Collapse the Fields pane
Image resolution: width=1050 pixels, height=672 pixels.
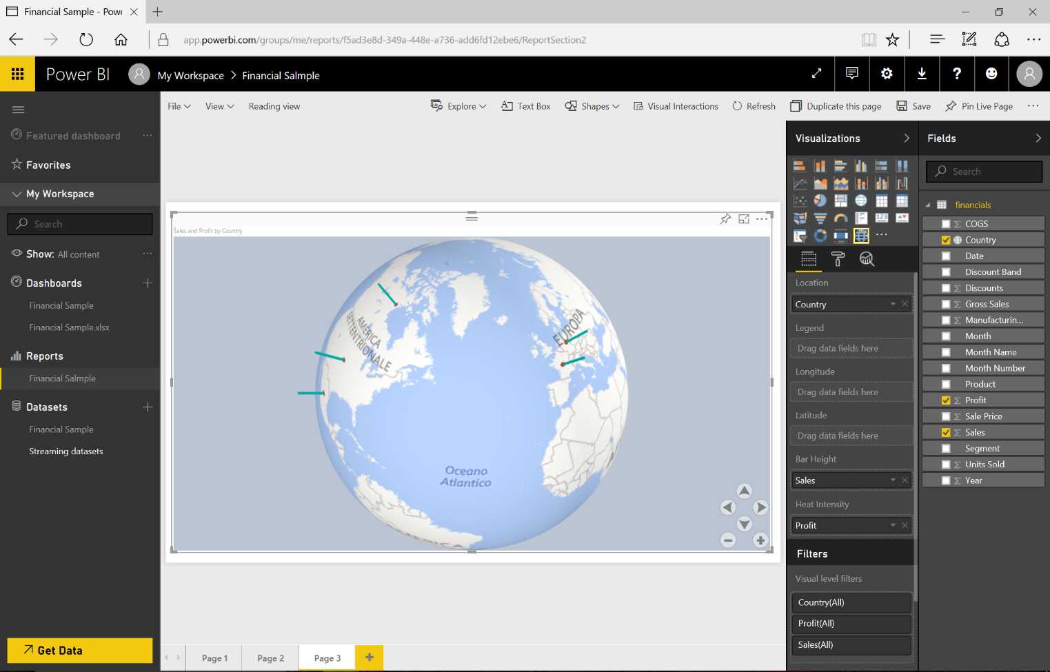pyautogui.click(x=1038, y=139)
